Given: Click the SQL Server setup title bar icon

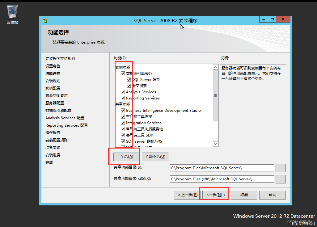Looking at the screenshot, I should click(45, 20).
